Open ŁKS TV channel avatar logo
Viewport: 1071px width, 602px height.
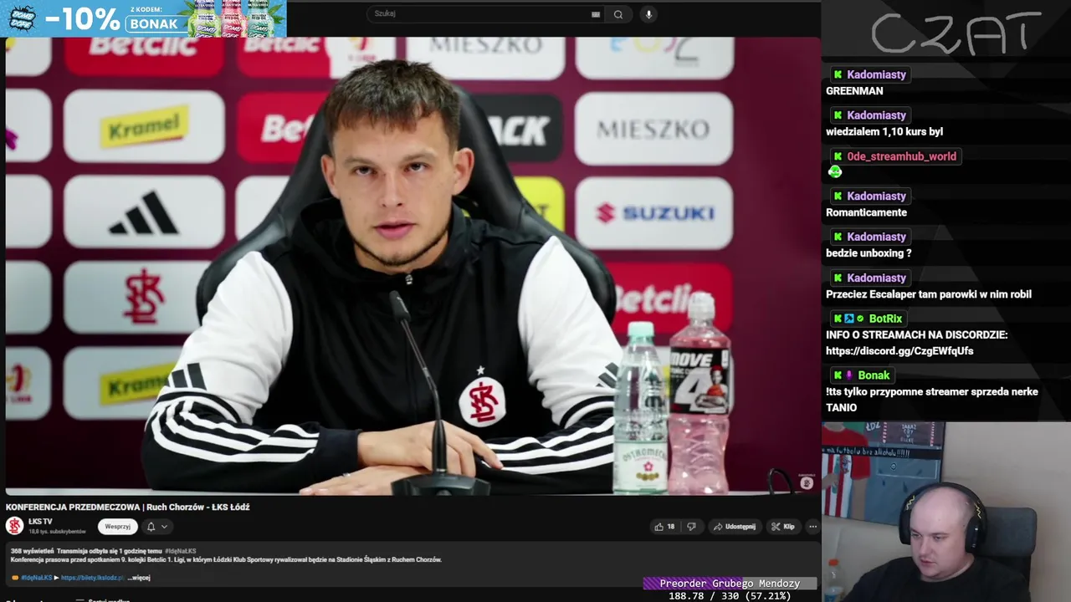click(15, 526)
